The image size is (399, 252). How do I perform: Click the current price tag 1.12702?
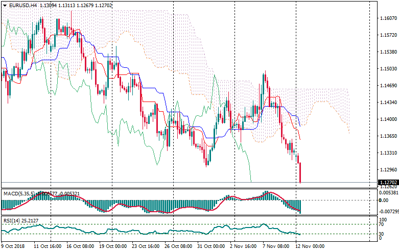388,182
